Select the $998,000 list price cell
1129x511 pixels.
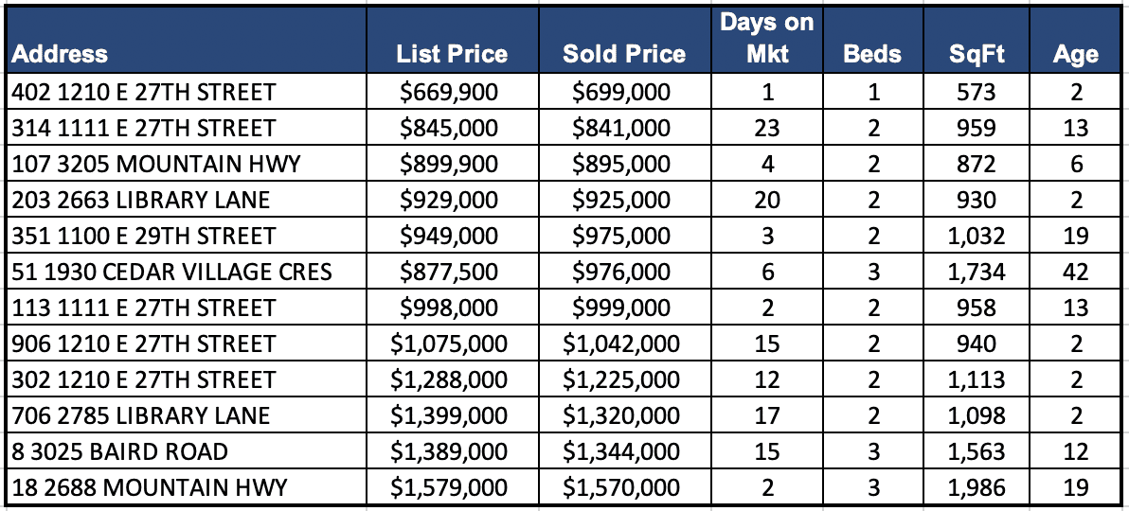(x=452, y=308)
